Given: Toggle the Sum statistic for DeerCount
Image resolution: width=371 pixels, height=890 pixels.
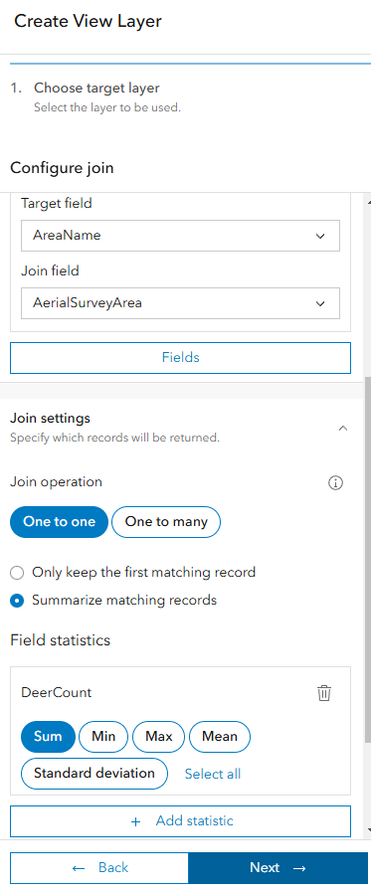Looking at the screenshot, I should click(x=49, y=737).
